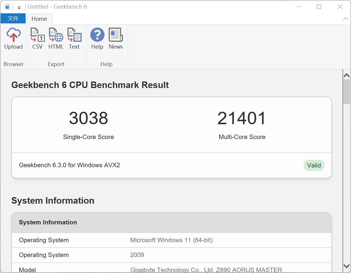Select the Microsoft Windows 11 (64-bit) row
The image size is (351, 273).
(x=171, y=240)
